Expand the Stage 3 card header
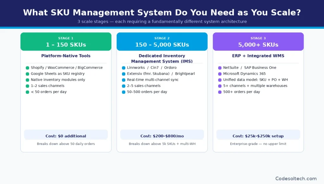 pos(258,41)
